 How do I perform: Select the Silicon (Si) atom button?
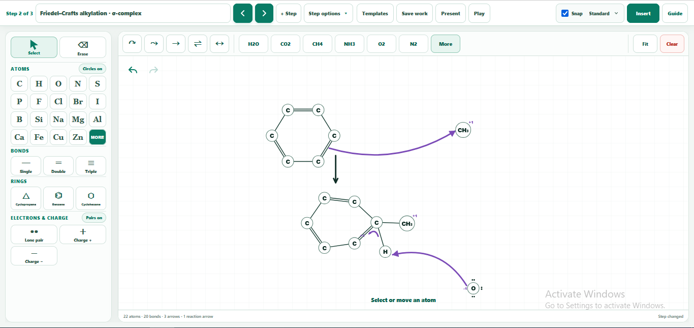point(39,120)
